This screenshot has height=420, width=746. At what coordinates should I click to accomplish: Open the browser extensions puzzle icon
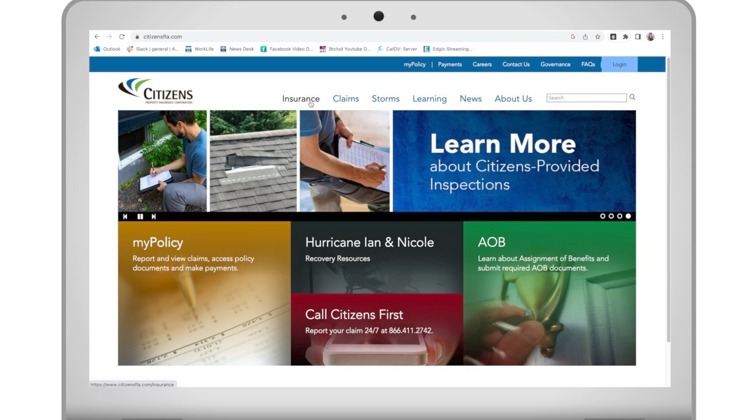click(625, 37)
